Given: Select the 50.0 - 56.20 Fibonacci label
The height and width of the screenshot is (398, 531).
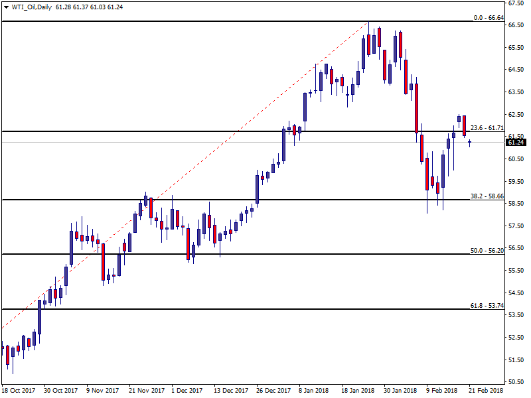Looking at the screenshot, I should pos(487,251).
